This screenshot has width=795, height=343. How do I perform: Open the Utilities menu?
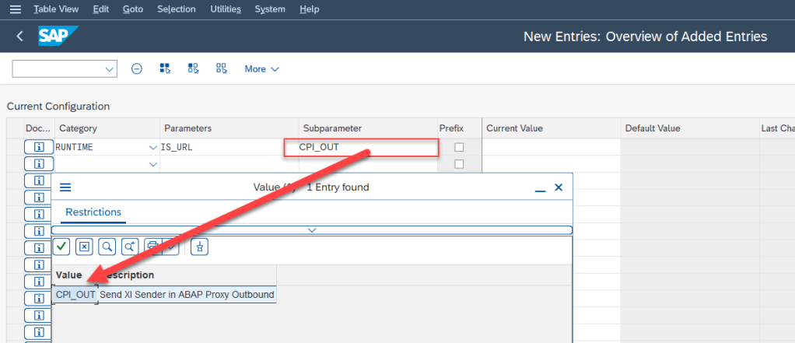pos(226,9)
